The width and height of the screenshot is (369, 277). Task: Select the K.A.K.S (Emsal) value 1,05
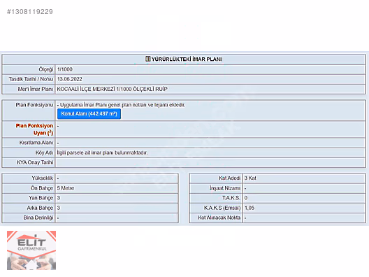[249, 208]
